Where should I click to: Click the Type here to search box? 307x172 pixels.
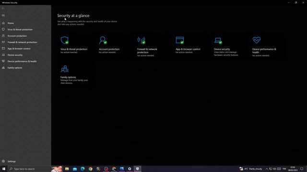click(x=29, y=169)
